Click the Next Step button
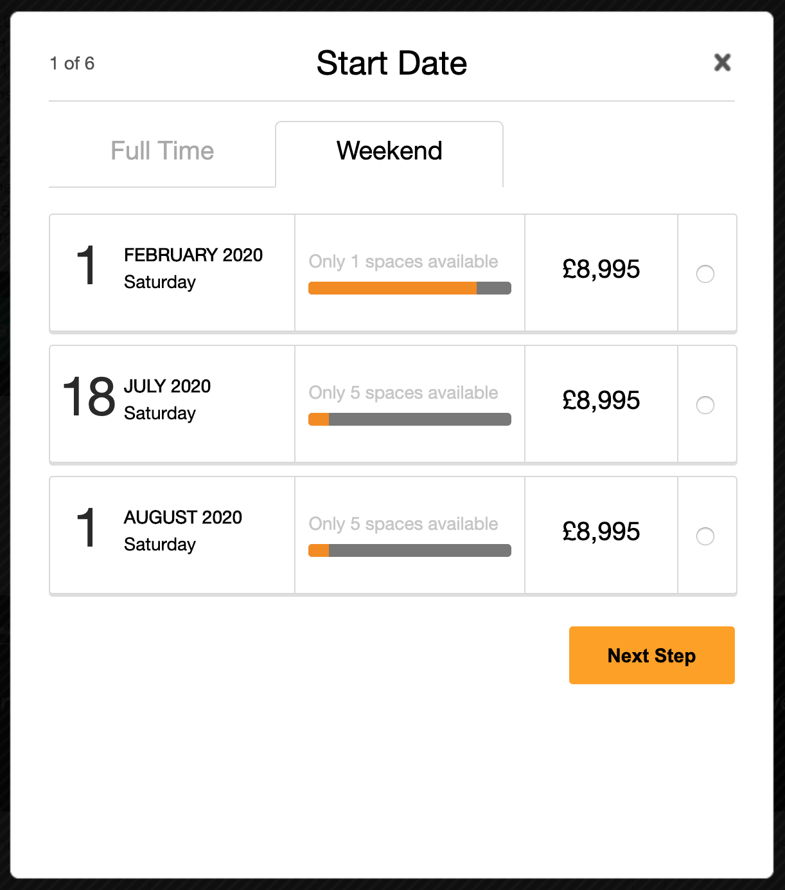 tap(651, 655)
